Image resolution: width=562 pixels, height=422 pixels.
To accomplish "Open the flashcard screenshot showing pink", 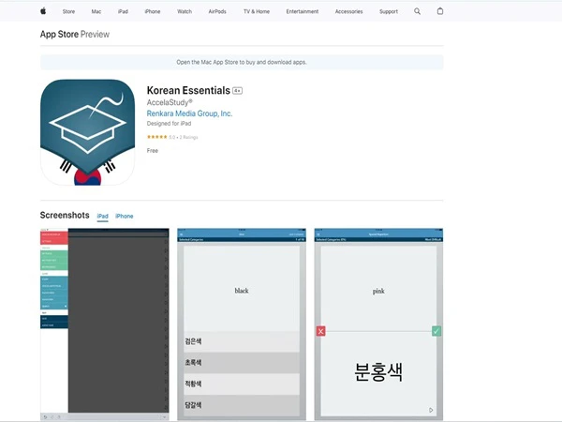I will coord(378,324).
